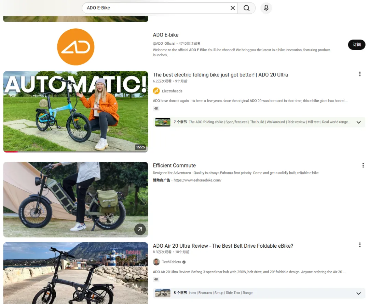Click the Electroheads channel avatar
The width and height of the screenshot is (369, 304).
tap(156, 91)
